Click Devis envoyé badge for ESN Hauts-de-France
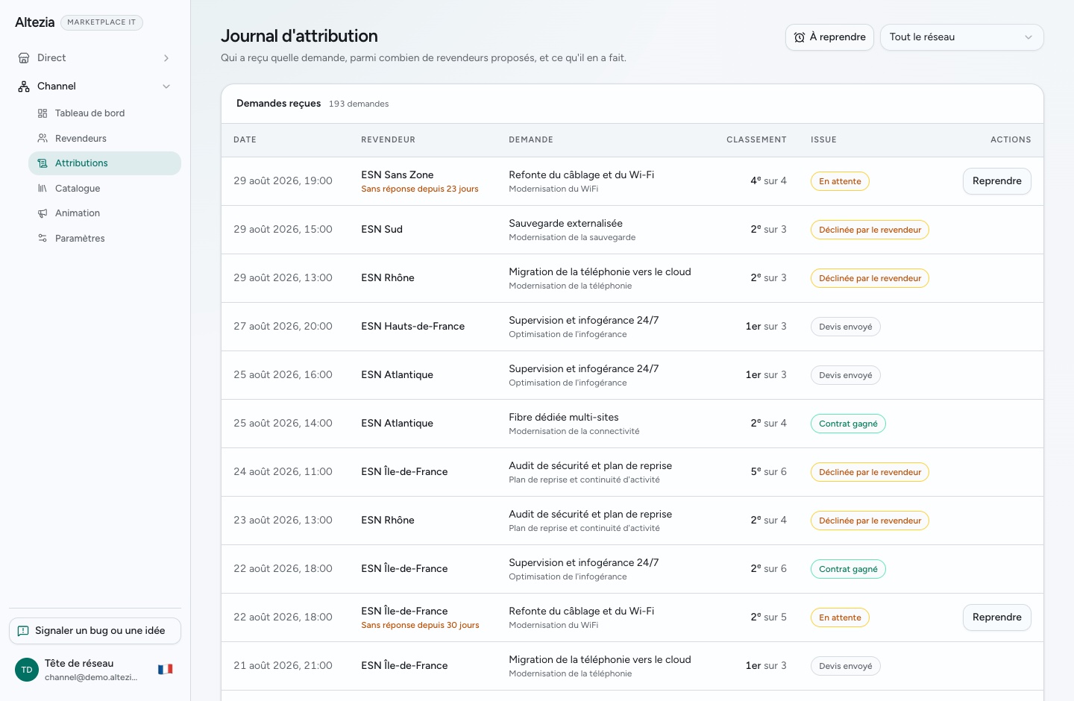 pyautogui.click(x=846, y=327)
